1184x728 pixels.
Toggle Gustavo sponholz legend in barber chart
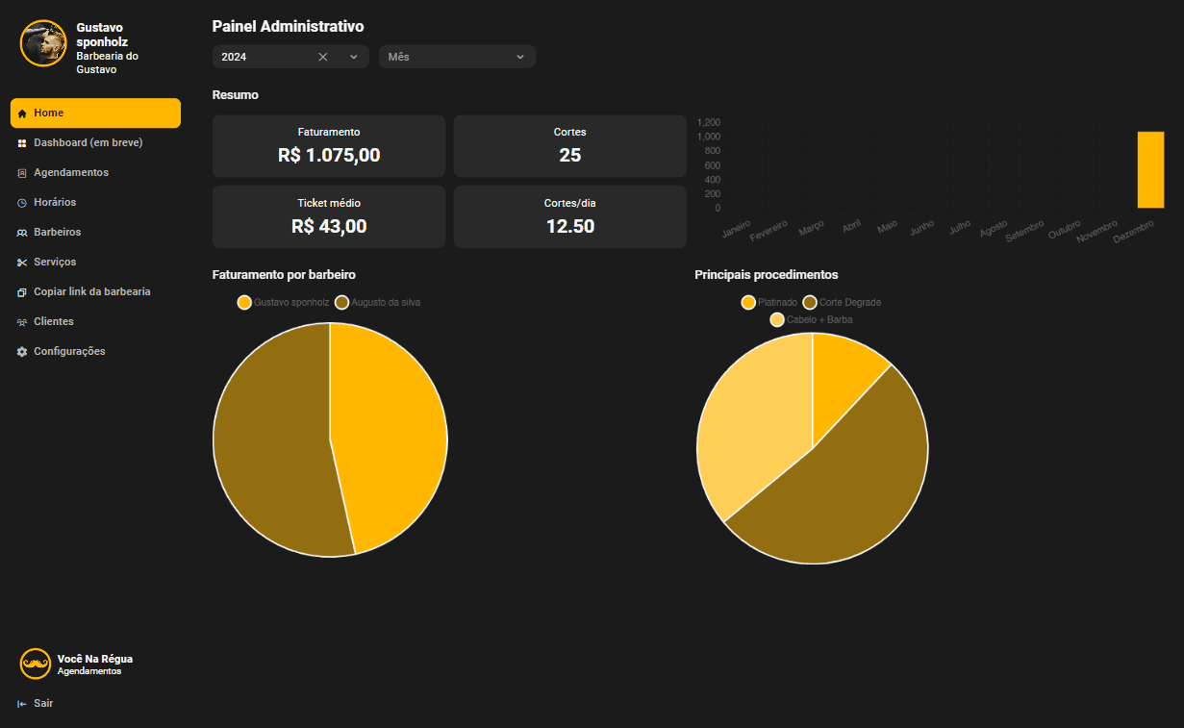click(284, 302)
